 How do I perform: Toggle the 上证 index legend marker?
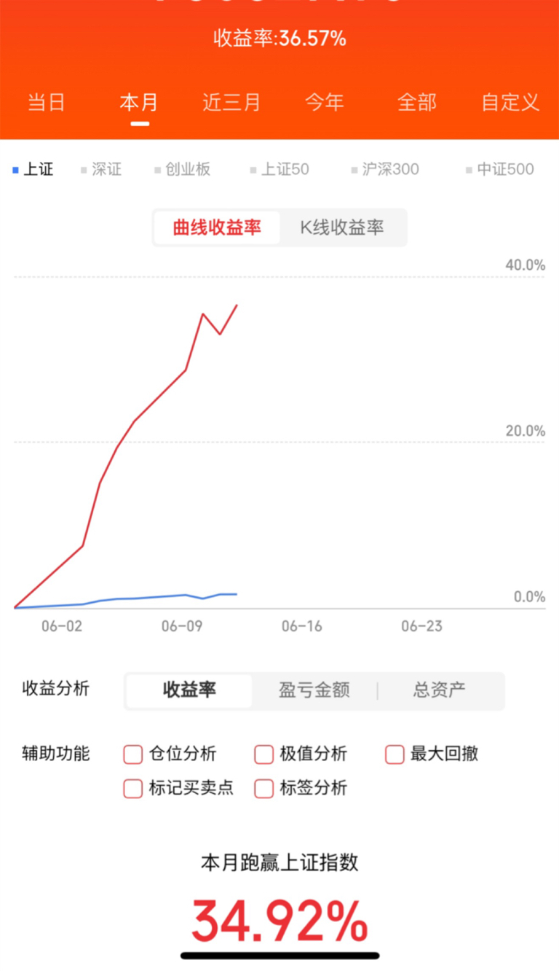click(33, 170)
